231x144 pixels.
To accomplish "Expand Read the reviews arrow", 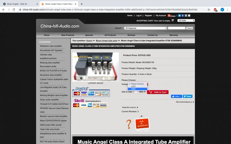I will tap(137, 107).
